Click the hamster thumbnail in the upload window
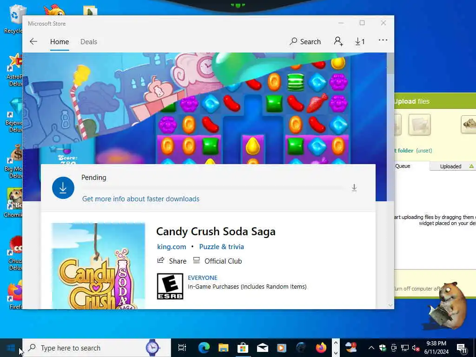 coord(469,125)
